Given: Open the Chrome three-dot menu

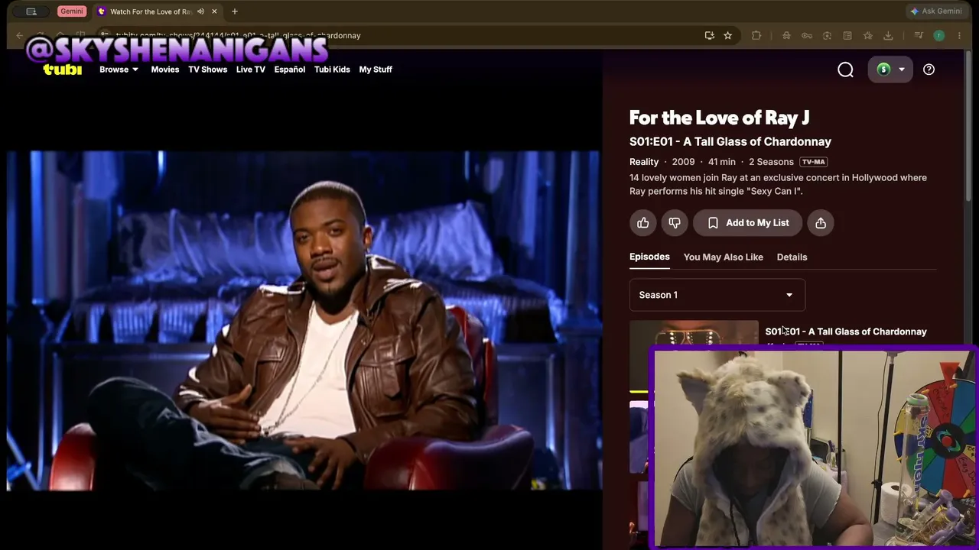Looking at the screenshot, I should pos(959,35).
